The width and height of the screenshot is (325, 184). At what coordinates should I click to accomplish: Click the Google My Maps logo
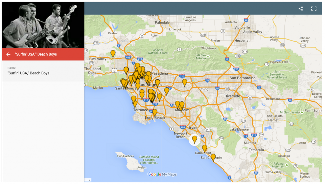tap(162, 174)
